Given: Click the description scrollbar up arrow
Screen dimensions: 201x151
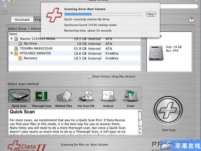Looking at the screenshot, I should [140, 129].
